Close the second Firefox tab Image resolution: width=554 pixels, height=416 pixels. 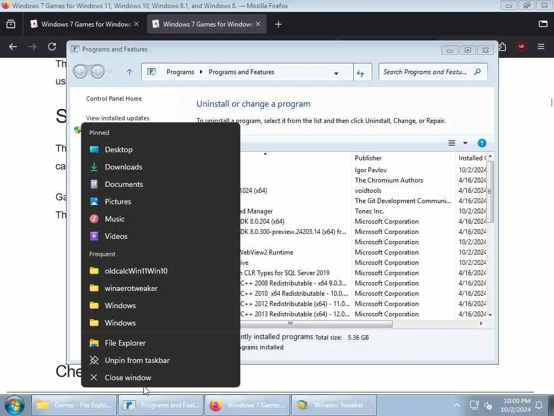[x=258, y=24]
